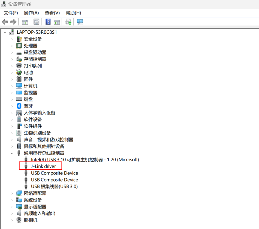The width and height of the screenshot is (259, 229).
Task: Open the 查看(V) menu
Action: point(52,13)
